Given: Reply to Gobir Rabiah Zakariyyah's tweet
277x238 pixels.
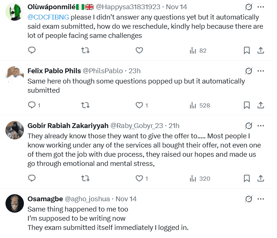Looking at the screenshot, I should (x=32, y=178).
